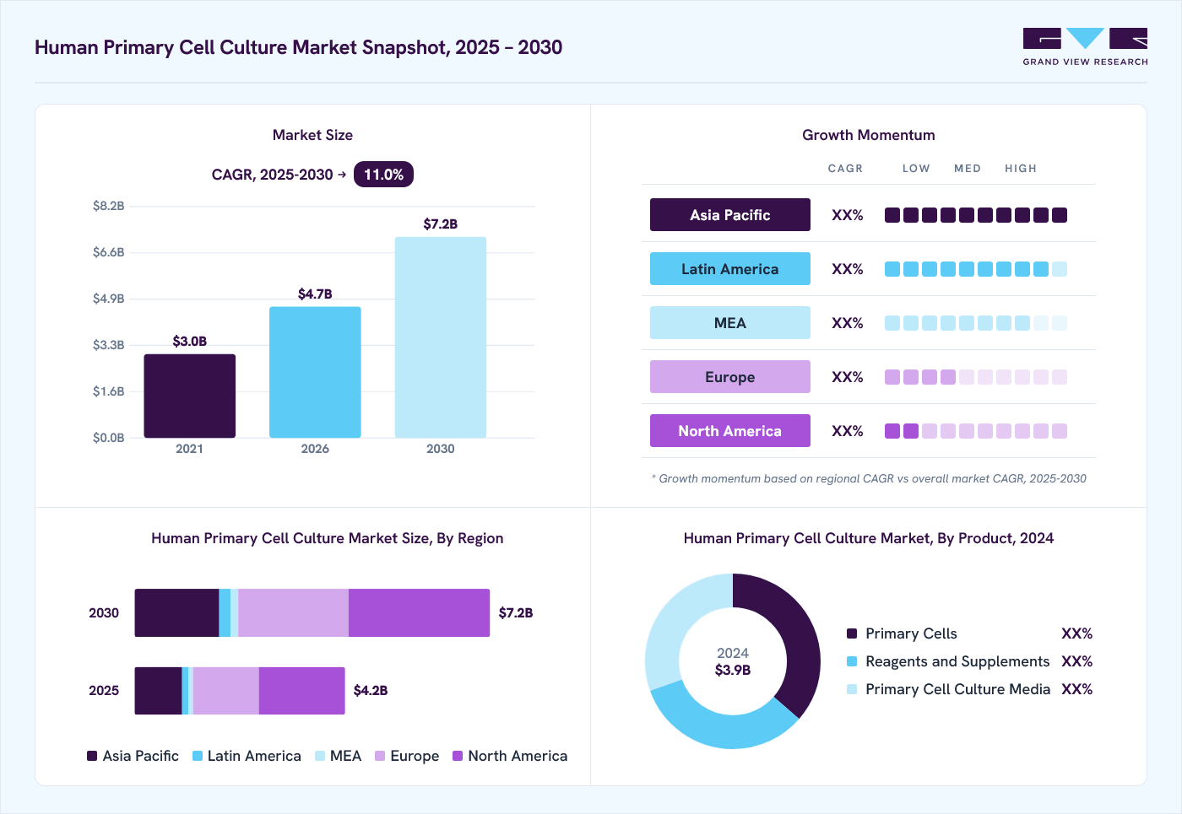Click the North America segment of the 2030 region bar

(x=419, y=613)
